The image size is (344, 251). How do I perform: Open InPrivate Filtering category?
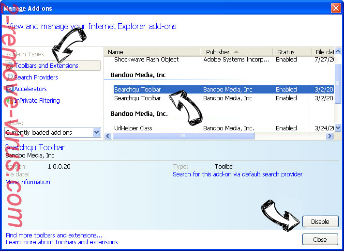37,101
